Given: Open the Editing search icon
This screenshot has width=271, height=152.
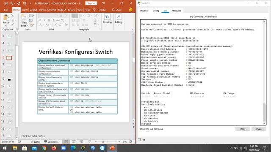Looking at the screenshot, I should (x=119, y=17).
